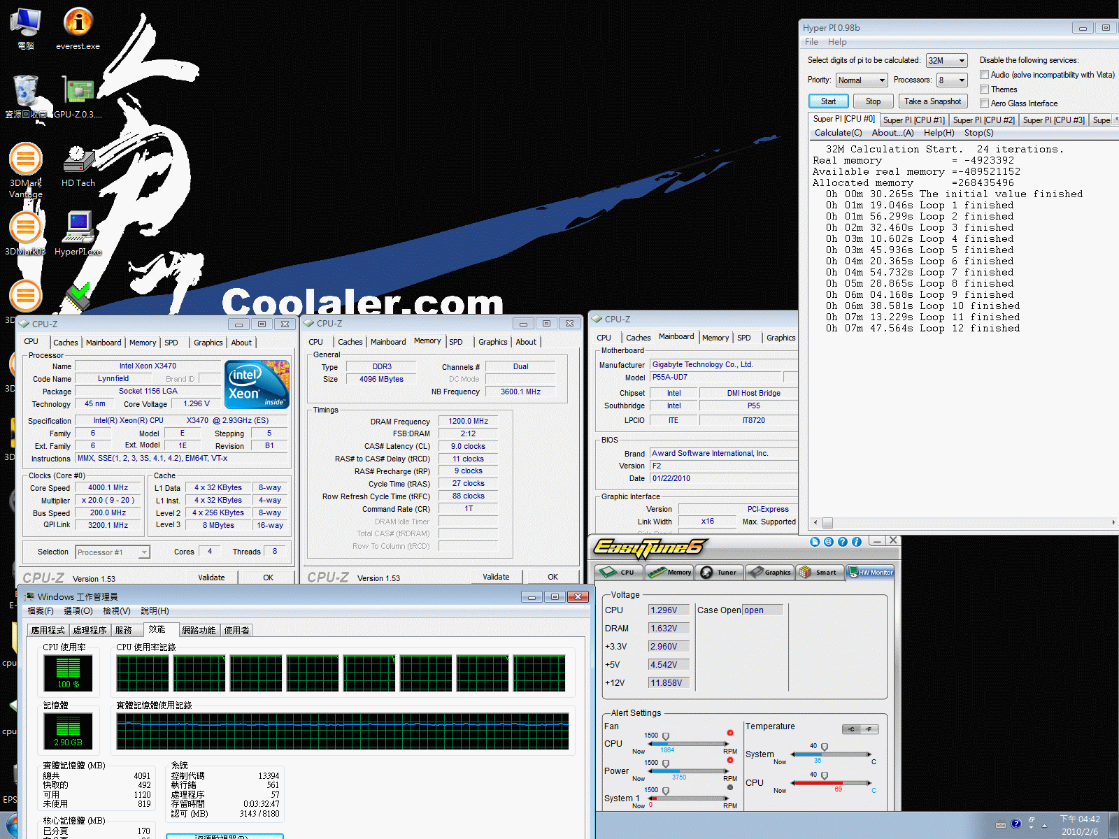Click the Start button in Hyper PI

829,101
